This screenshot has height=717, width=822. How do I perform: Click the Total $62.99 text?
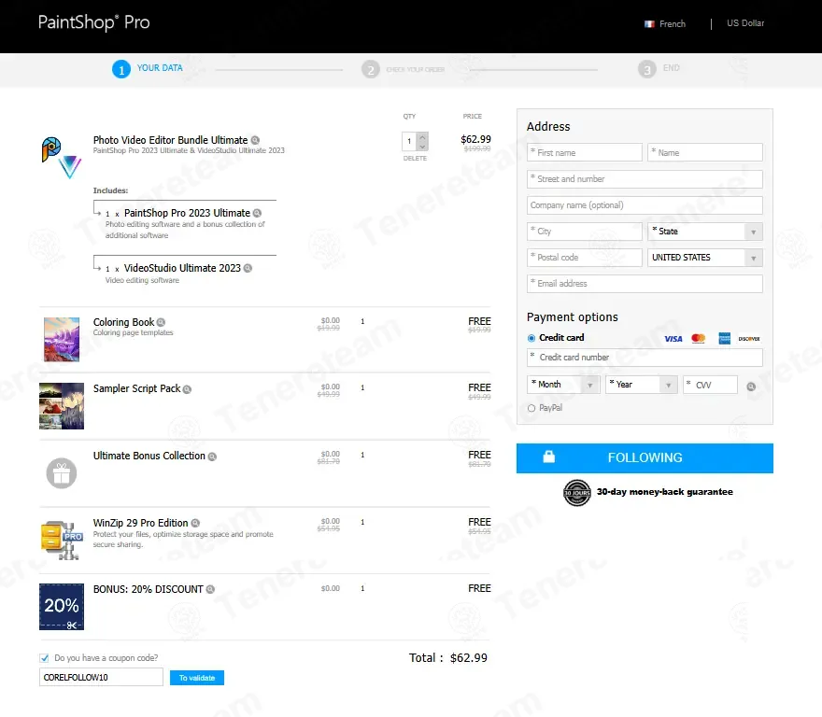pyautogui.click(x=448, y=658)
